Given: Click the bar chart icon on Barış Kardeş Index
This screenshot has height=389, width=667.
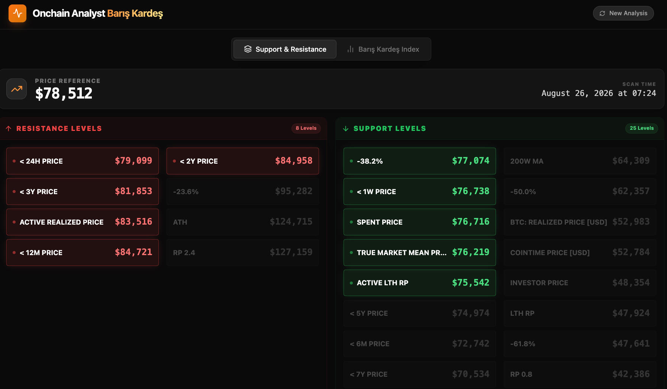Looking at the screenshot, I should (x=350, y=49).
